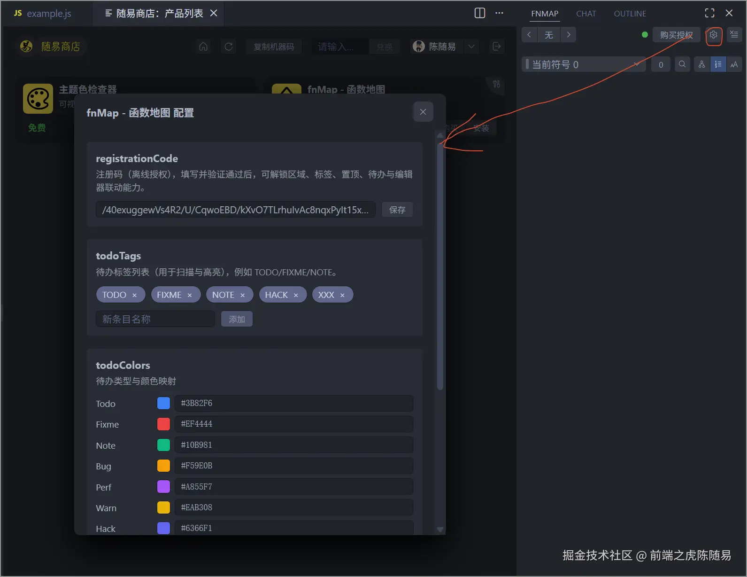
Task: Click the Warn hex field #EAB308
Action: point(294,507)
